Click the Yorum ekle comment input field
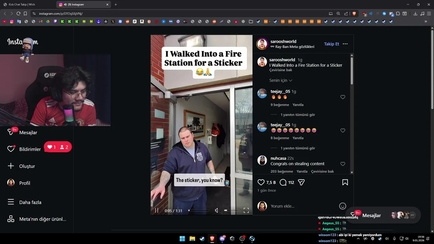434x244 pixels. tap(303, 206)
